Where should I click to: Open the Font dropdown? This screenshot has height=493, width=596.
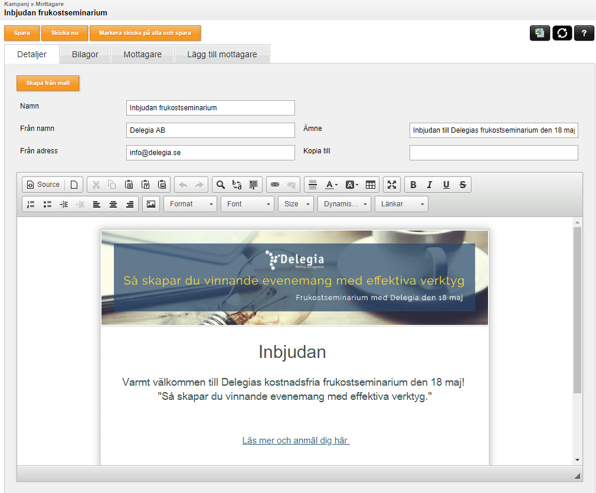247,204
